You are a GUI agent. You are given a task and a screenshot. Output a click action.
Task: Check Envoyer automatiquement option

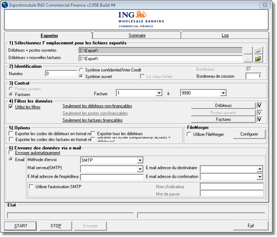pyautogui.click(x=11, y=153)
